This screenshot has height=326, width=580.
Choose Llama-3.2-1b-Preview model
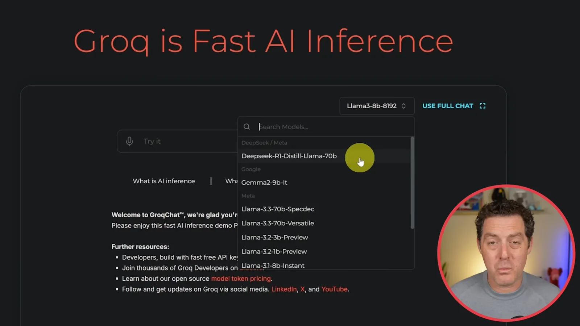pos(324,251)
